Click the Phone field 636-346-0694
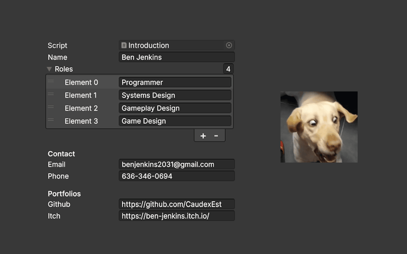407x254 pixels. pos(177,176)
